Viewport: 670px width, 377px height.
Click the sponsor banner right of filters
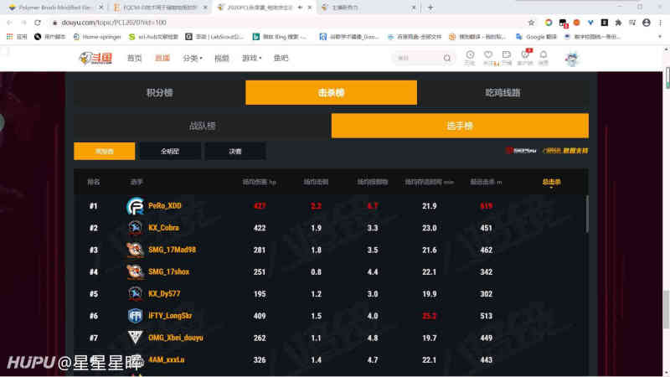click(x=547, y=151)
